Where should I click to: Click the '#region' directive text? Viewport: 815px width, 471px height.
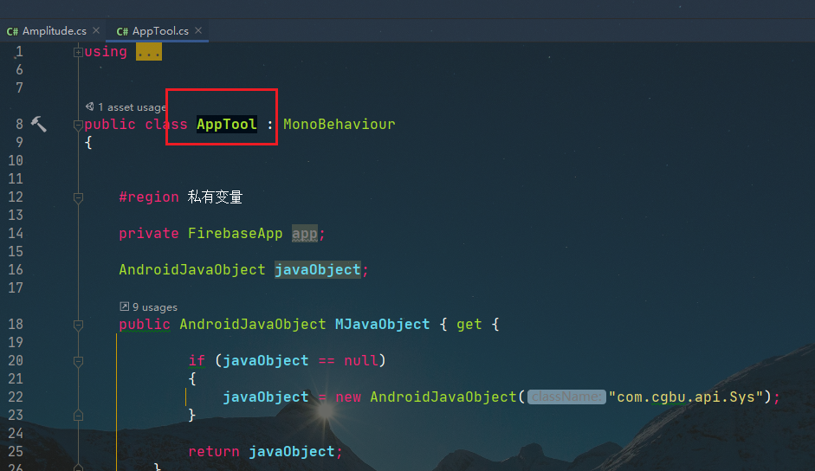(x=149, y=197)
